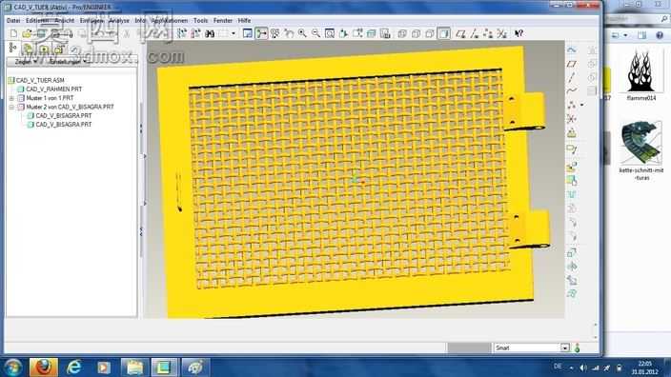Open the Editieren menu
This screenshot has width=671, height=377.
tap(37, 21)
